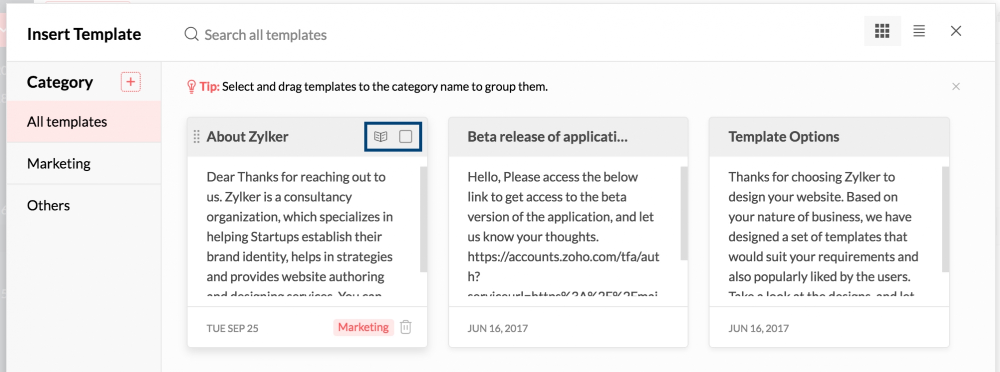Screen dimensions: 1000x372
Task: Close the Insert Template dialog
Action: [955, 31]
